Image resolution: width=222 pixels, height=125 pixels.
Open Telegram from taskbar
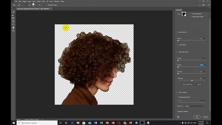point(136,123)
